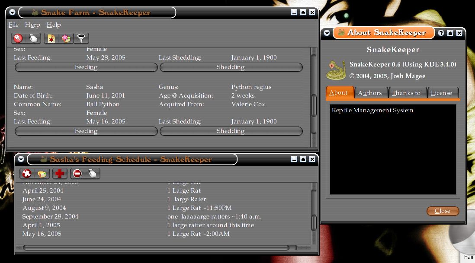Open the window menu arrow of Snake Farm window
The height and width of the screenshot is (263, 475).
pyautogui.click(x=12, y=13)
